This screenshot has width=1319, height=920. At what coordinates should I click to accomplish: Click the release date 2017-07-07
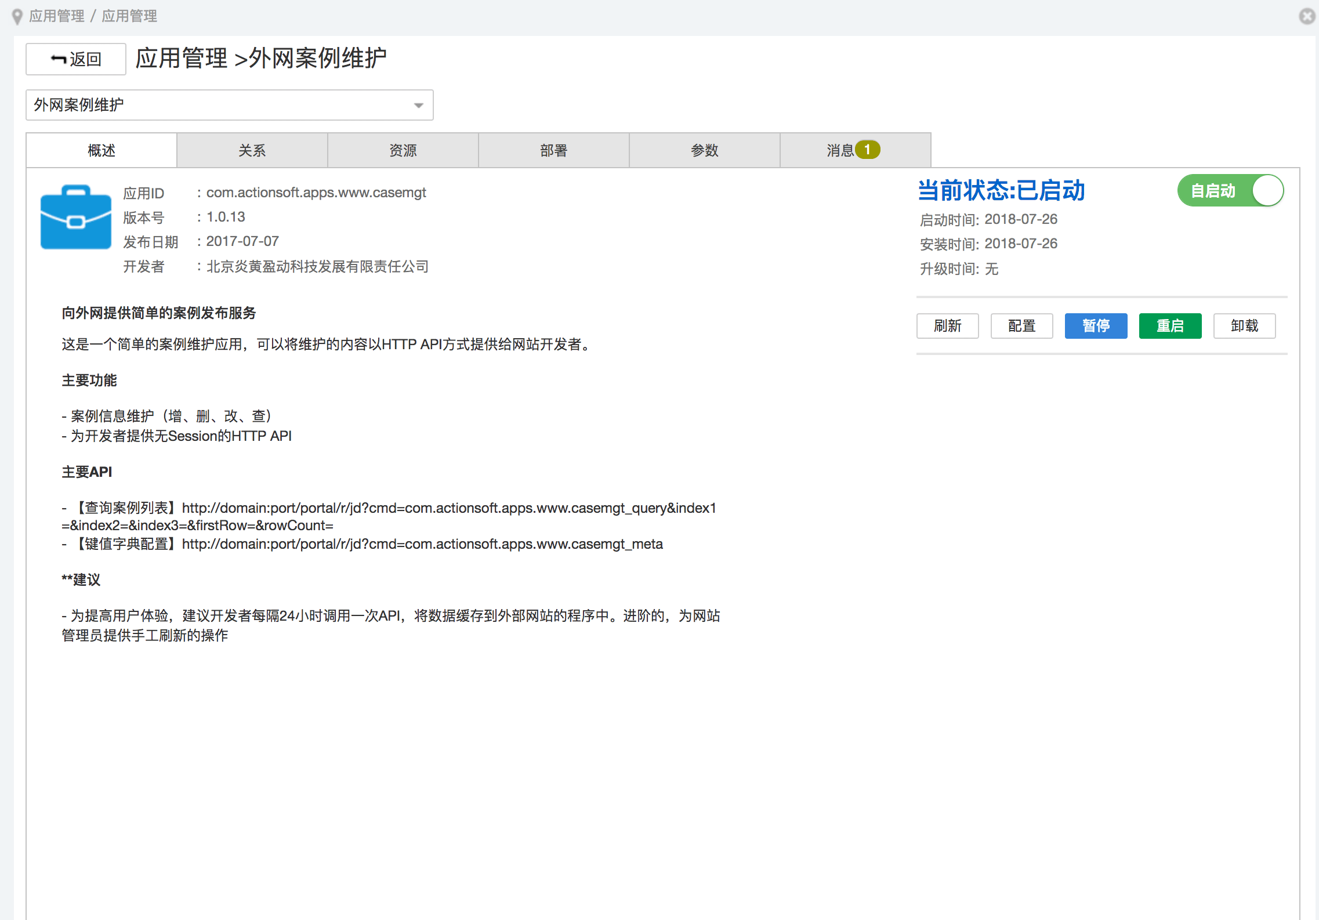(242, 241)
